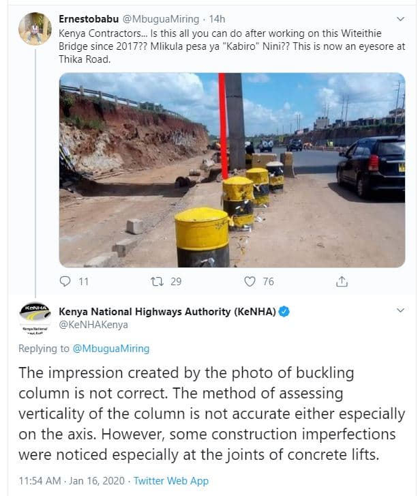Click the 14h timestamp
Image resolution: width=420 pixels, height=496 pixels.
(x=217, y=19)
